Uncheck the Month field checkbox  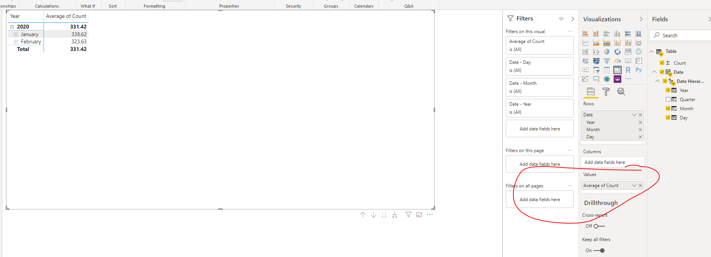click(668, 108)
